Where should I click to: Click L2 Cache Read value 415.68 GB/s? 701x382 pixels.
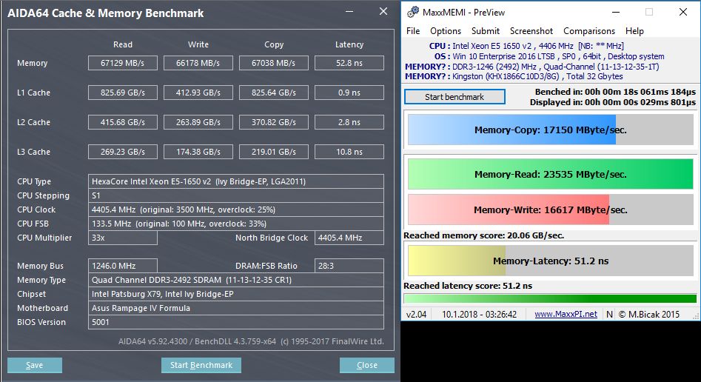[122, 122]
